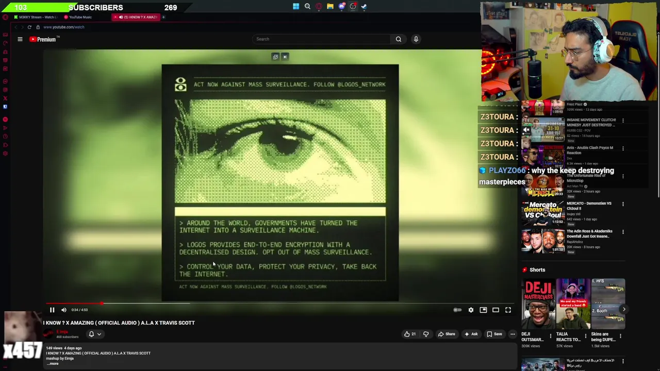Click the address bar URL
This screenshot has height=371, width=660.
[x=64, y=27]
